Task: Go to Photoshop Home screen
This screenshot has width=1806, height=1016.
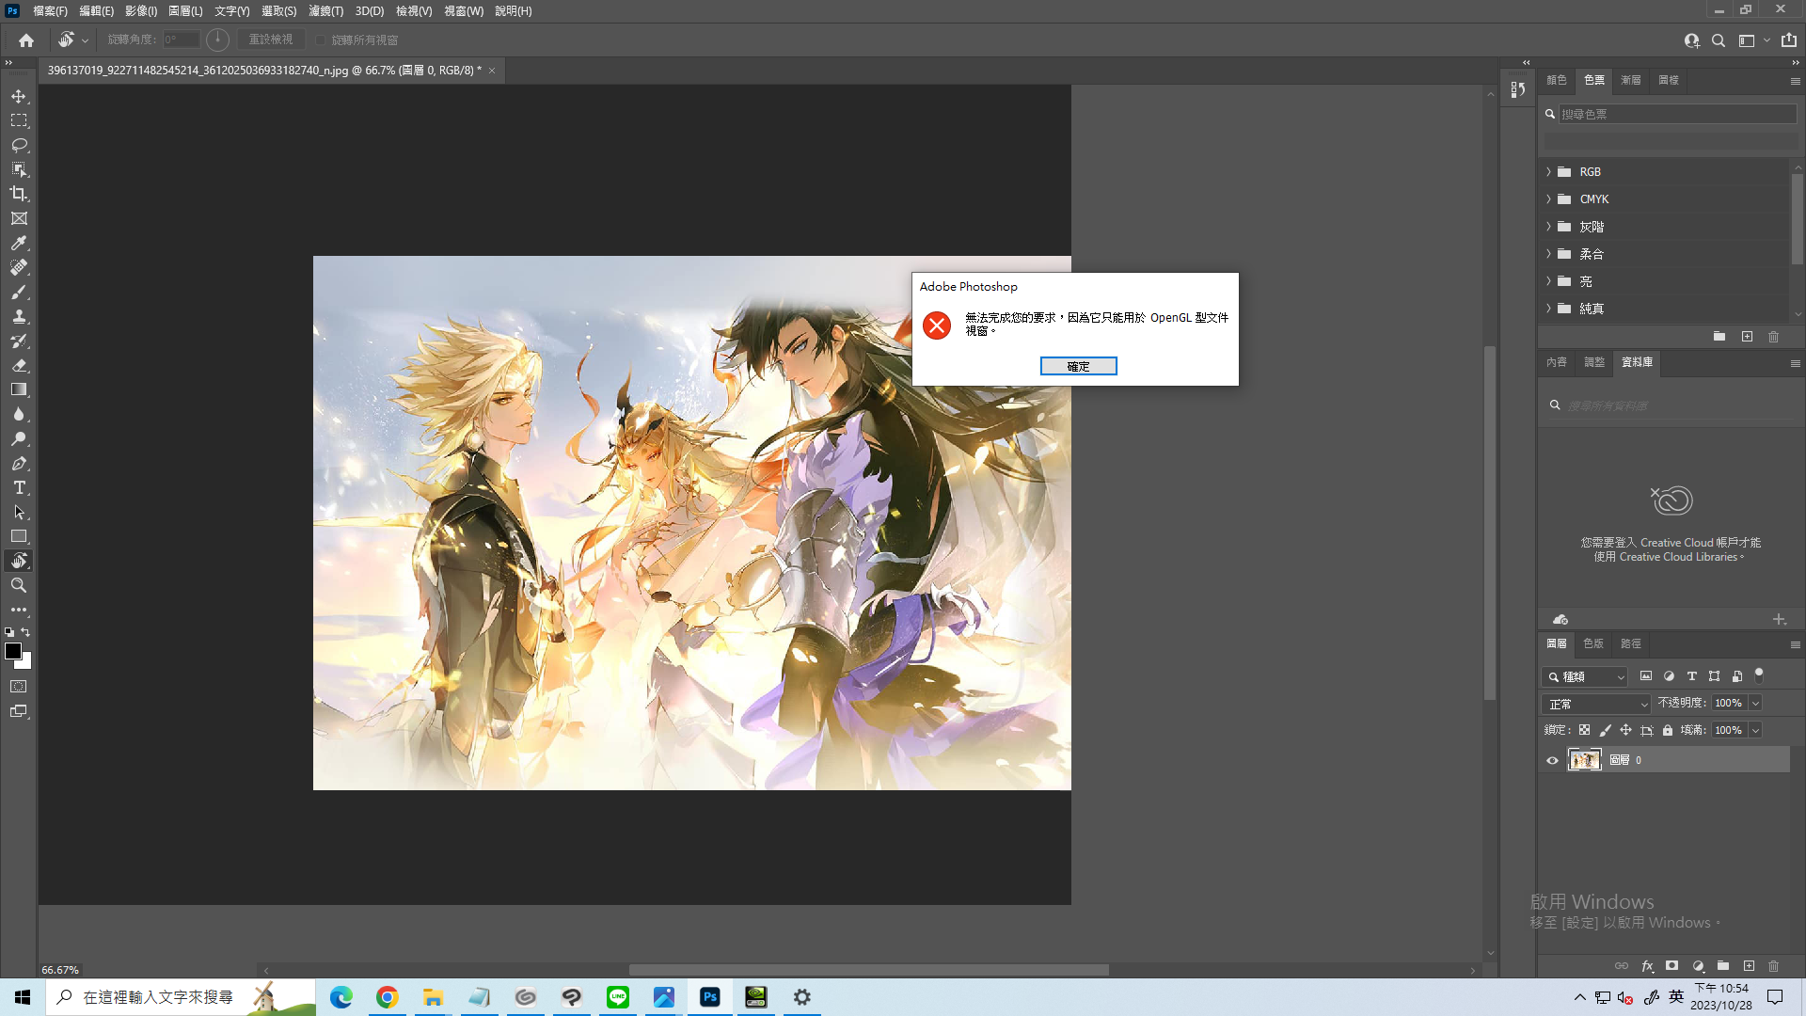Action: (26, 40)
